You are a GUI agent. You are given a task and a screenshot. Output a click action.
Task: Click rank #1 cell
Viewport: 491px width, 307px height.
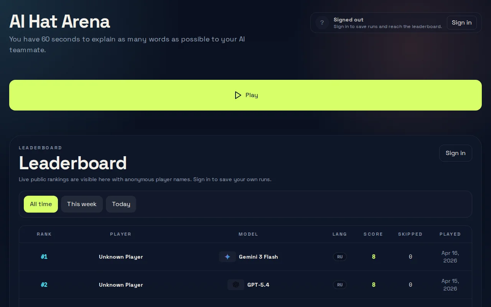(44, 257)
